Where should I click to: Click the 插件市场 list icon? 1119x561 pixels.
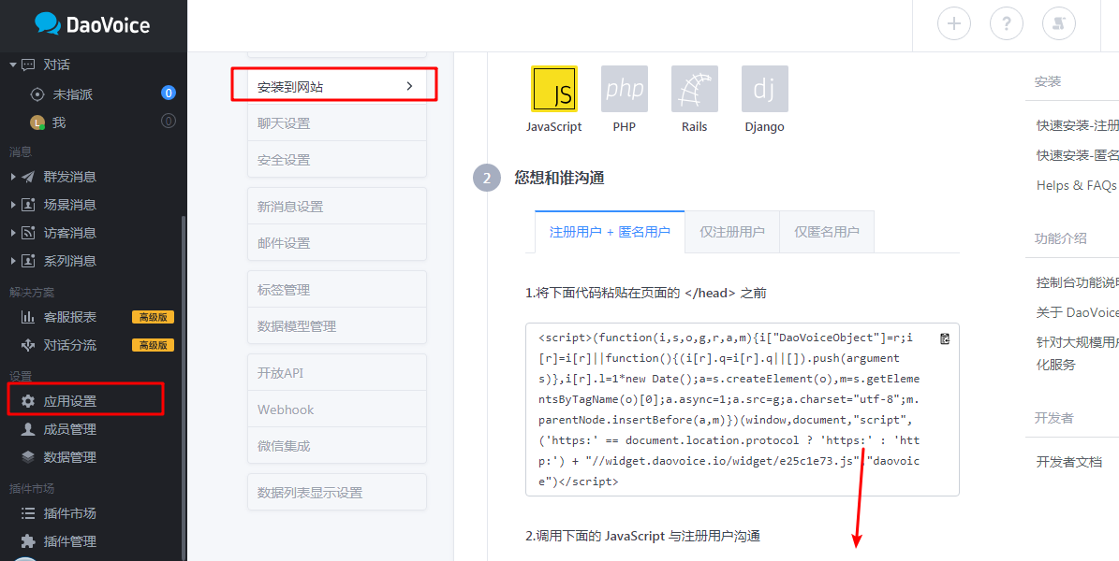[x=28, y=513]
